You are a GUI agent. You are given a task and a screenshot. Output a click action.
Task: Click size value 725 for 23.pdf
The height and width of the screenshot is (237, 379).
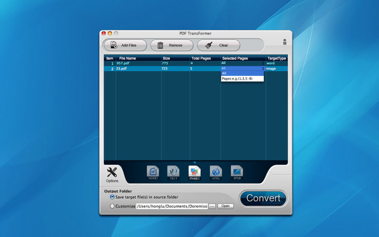(x=164, y=68)
